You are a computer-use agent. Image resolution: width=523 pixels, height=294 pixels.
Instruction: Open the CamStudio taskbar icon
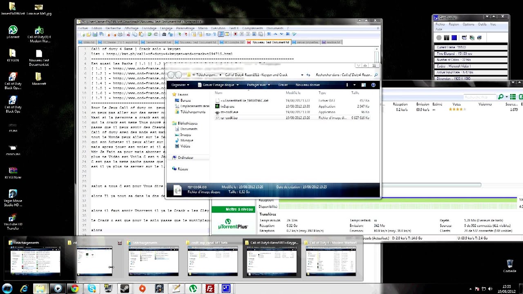[226, 289]
